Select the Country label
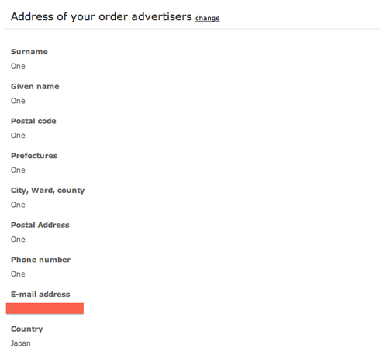383x362 pixels. pos(27,329)
